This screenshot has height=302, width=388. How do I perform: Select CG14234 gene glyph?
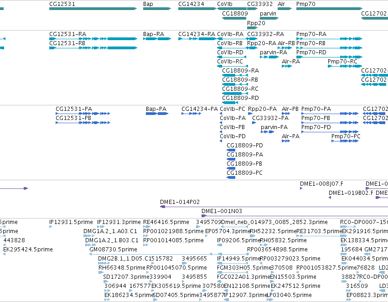[197, 9]
